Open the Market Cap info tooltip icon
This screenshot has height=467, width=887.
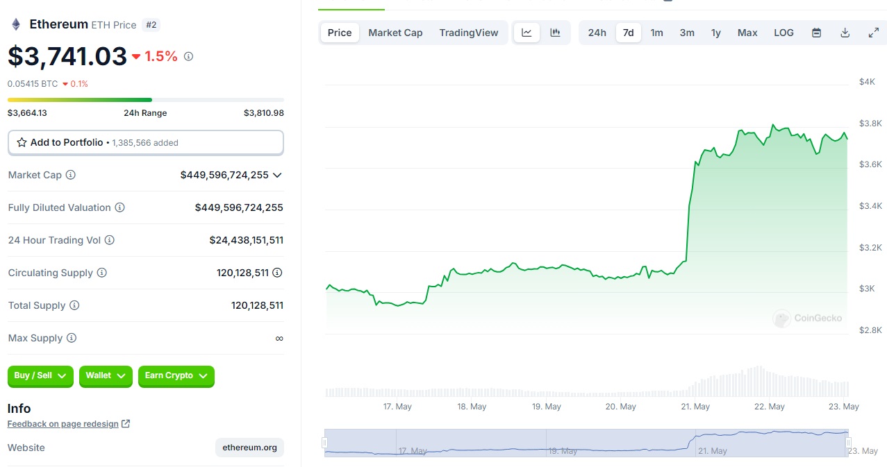(70, 175)
